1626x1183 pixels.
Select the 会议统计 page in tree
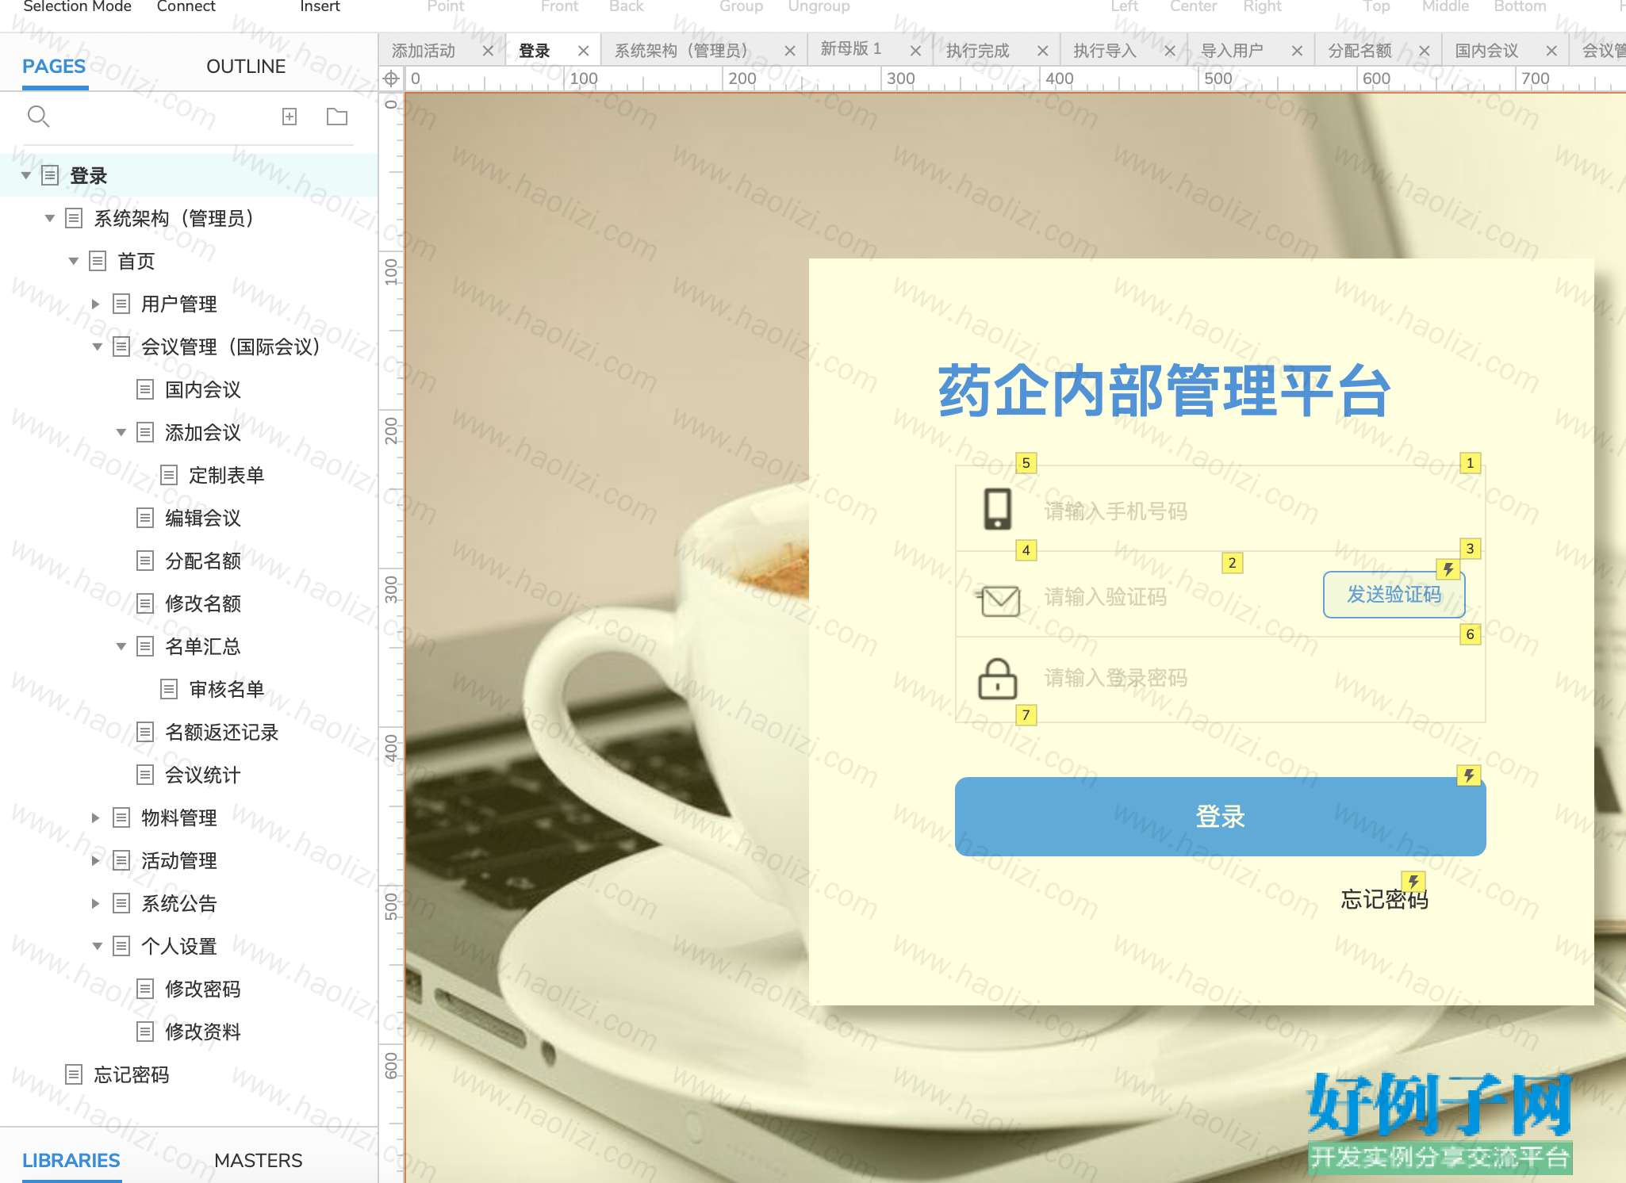pos(203,775)
